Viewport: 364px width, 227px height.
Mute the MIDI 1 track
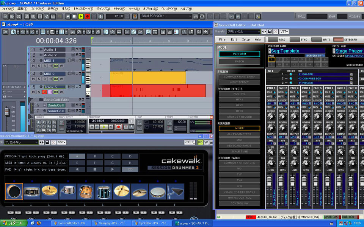point(33,66)
